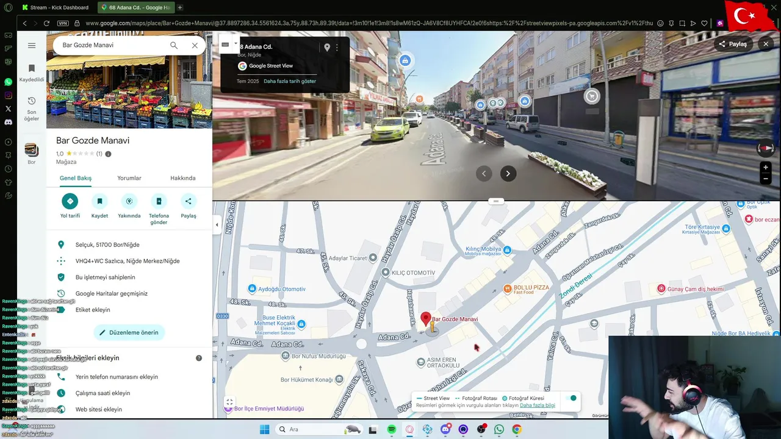Go to next Street View position arrow
Image resolution: width=781 pixels, height=439 pixels.
508,174
